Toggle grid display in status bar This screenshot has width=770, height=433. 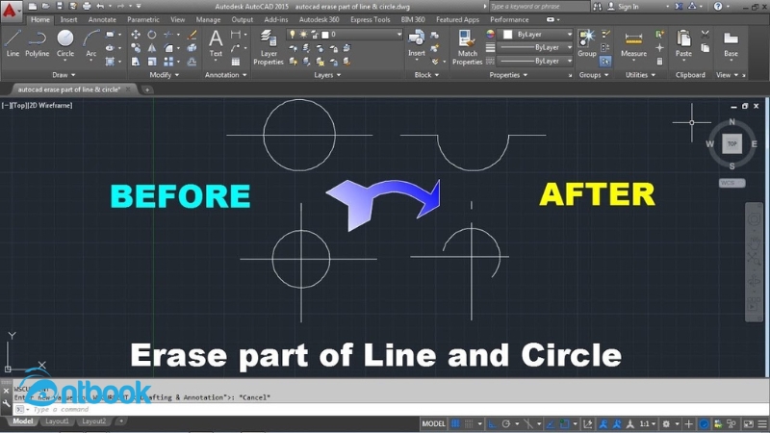(455, 423)
